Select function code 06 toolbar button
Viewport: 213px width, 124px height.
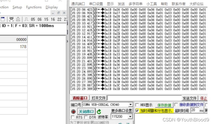point(39,19)
